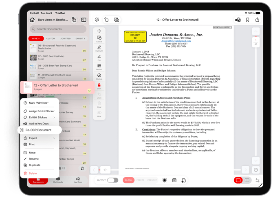
Task: Switch to PRESENT mode
Action: (152, 180)
